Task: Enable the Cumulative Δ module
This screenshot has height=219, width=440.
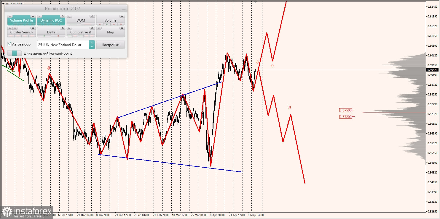Action: 81,32
